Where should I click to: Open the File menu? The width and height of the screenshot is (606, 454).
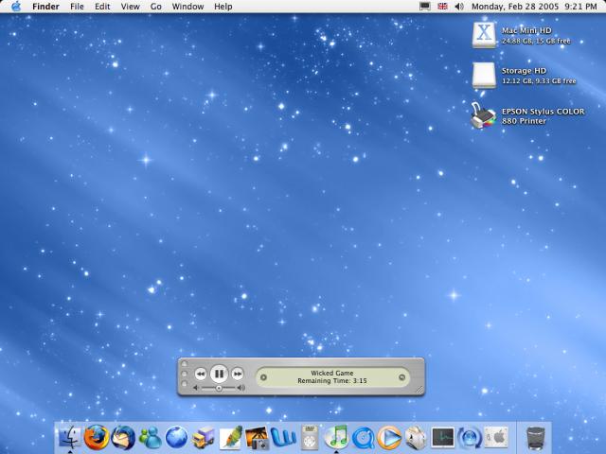(77, 7)
